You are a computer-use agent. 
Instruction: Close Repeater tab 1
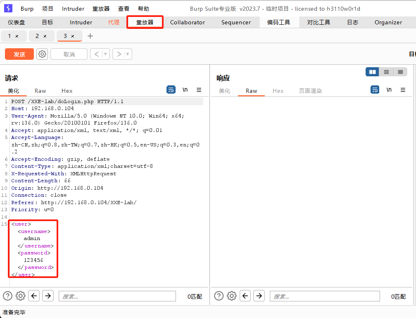pyautogui.click(x=17, y=36)
